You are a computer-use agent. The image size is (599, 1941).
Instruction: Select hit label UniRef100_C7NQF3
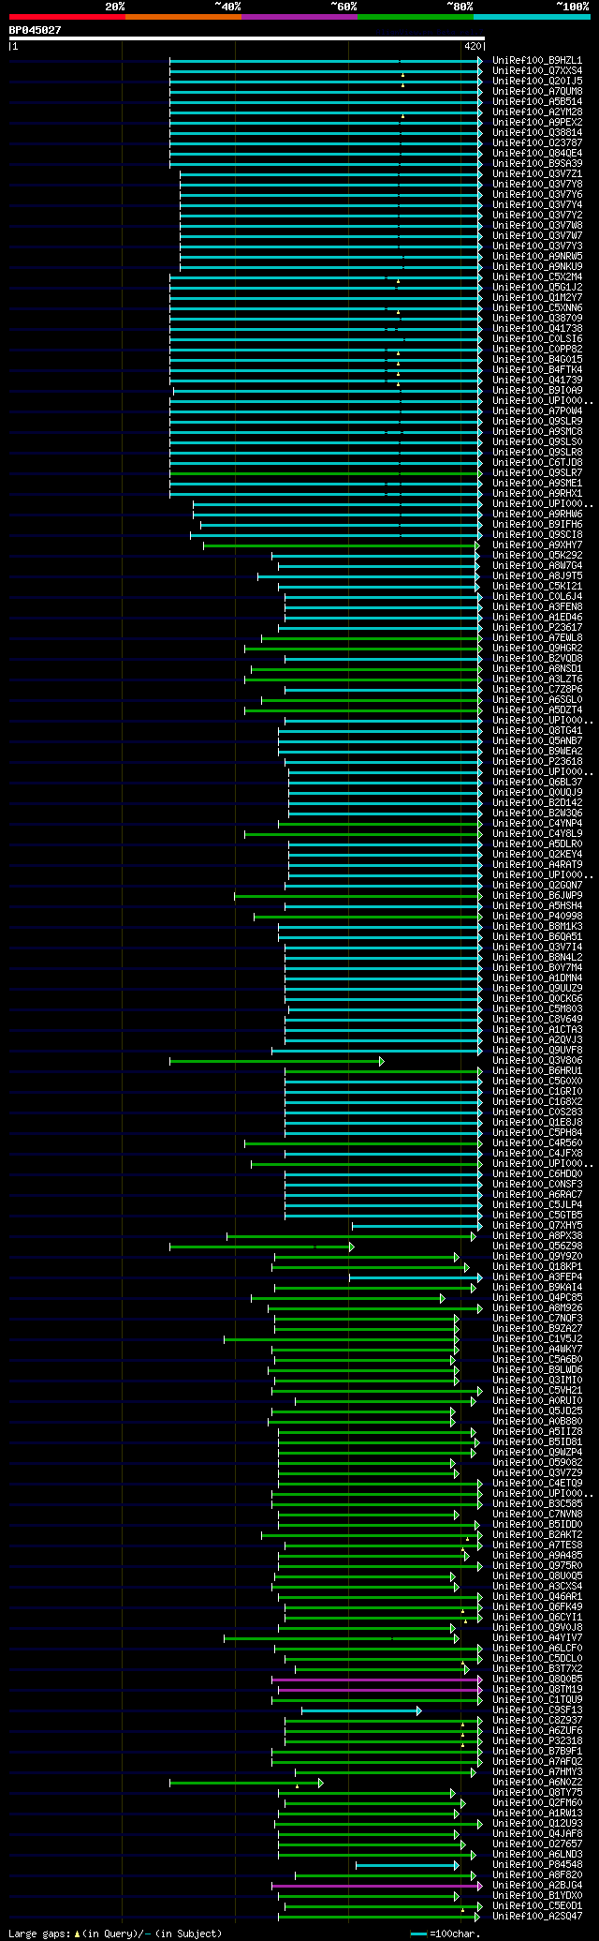(537, 1318)
